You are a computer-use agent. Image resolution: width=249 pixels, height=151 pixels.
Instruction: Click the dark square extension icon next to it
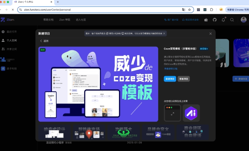[x=205, y=10]
